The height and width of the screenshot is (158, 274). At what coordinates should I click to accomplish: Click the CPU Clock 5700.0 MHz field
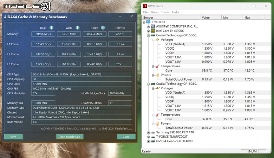(81, 84)
